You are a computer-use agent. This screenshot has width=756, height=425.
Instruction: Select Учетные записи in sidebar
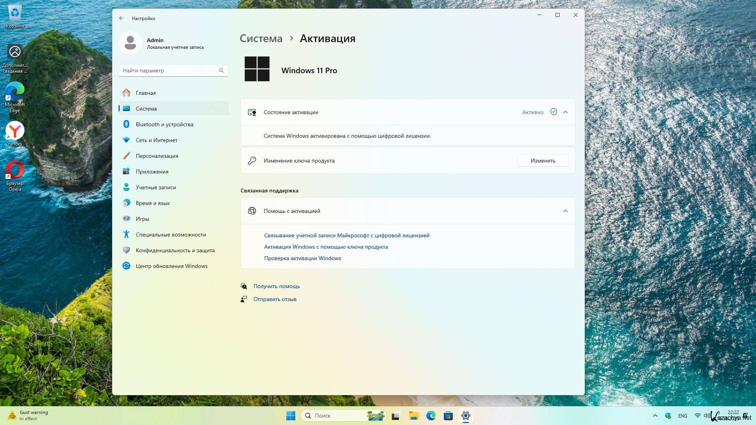click(156, 187)
